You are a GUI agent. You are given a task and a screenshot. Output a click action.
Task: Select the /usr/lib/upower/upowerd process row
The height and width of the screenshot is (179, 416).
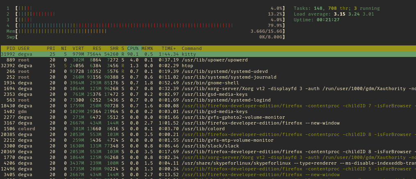208,60
